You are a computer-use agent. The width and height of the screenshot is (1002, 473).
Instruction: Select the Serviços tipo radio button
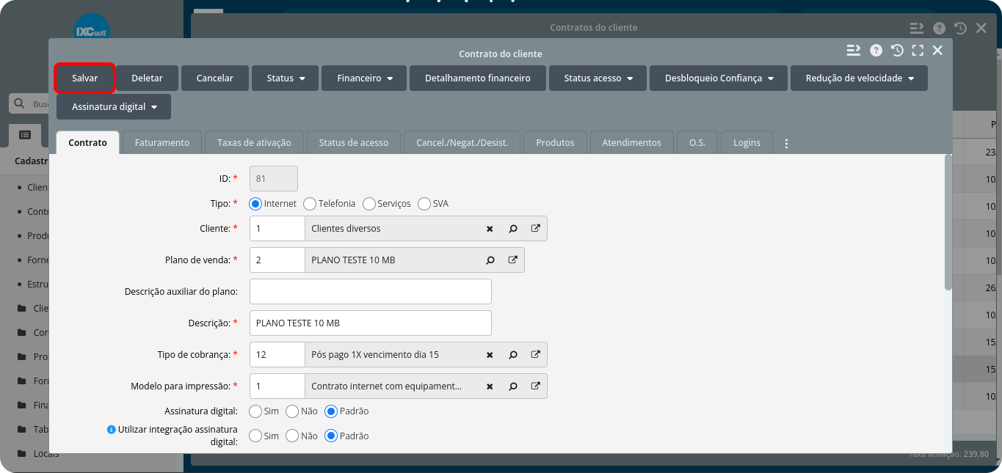click(369, 204)
